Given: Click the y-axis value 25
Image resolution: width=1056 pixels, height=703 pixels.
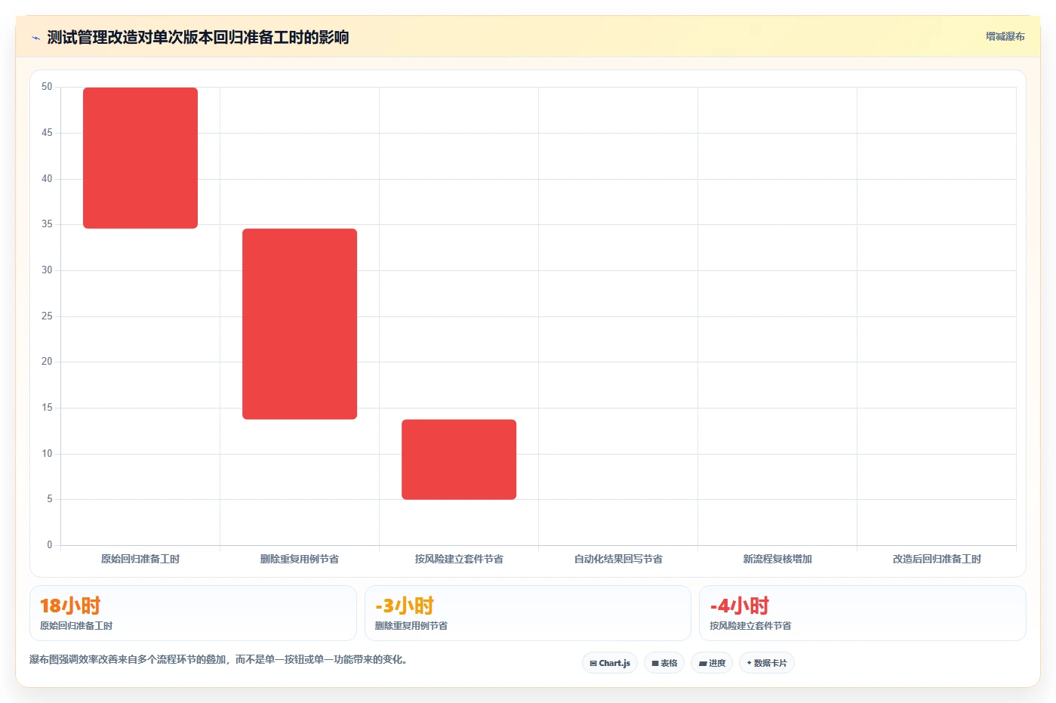Looking at the screenshot, I should [x=47, y=316].
